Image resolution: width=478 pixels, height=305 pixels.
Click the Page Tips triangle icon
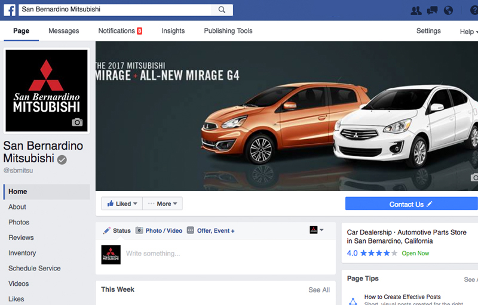(353, 301)
